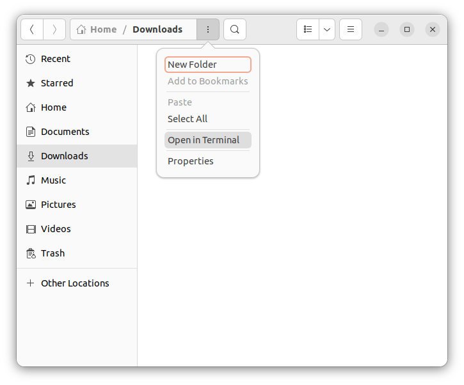
Task: Choose Open in Terminal from the menu
Action: (208, 140)
